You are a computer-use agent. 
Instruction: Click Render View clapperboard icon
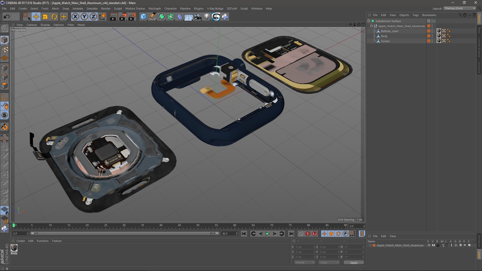click(113, 17)
